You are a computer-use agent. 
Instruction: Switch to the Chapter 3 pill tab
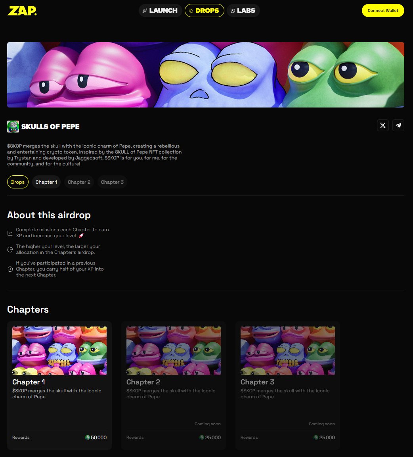coord(112,182)
